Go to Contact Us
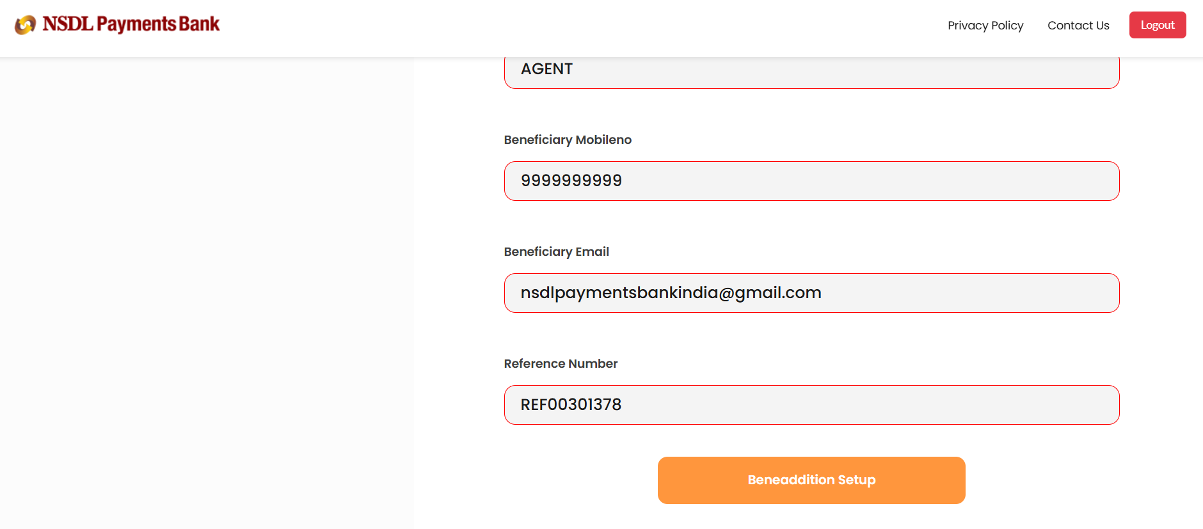Image resolution: width=1203 pixels, height=529 pixels. coord(1078,26)
